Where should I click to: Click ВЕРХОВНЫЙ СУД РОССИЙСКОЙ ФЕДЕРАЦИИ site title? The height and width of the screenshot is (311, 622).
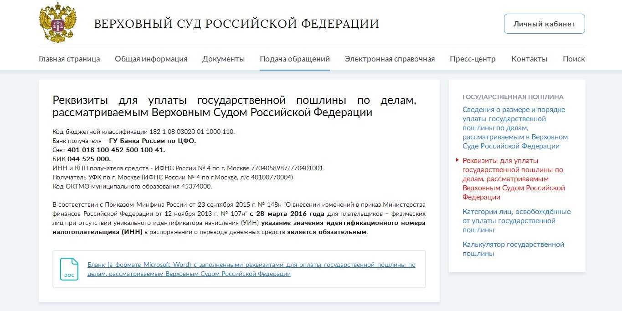pos(236,24)
